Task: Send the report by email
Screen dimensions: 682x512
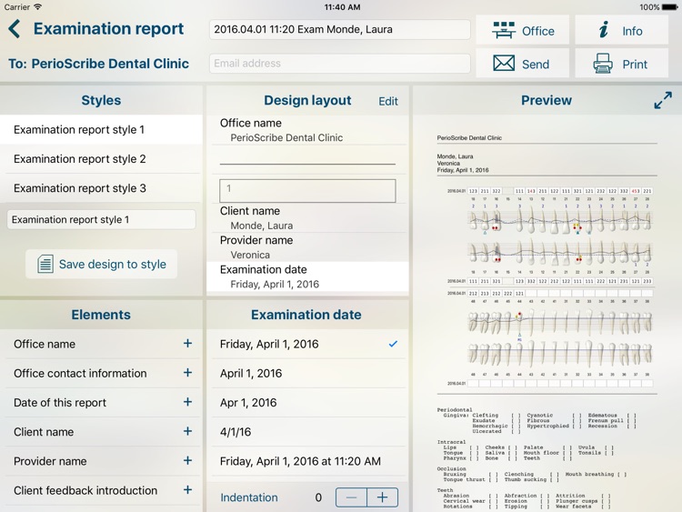Action: pos(522,64)
